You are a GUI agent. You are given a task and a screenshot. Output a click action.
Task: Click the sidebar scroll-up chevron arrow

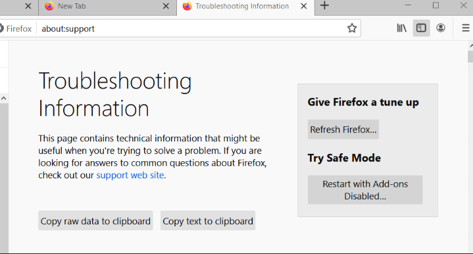[x=4, y=98]
